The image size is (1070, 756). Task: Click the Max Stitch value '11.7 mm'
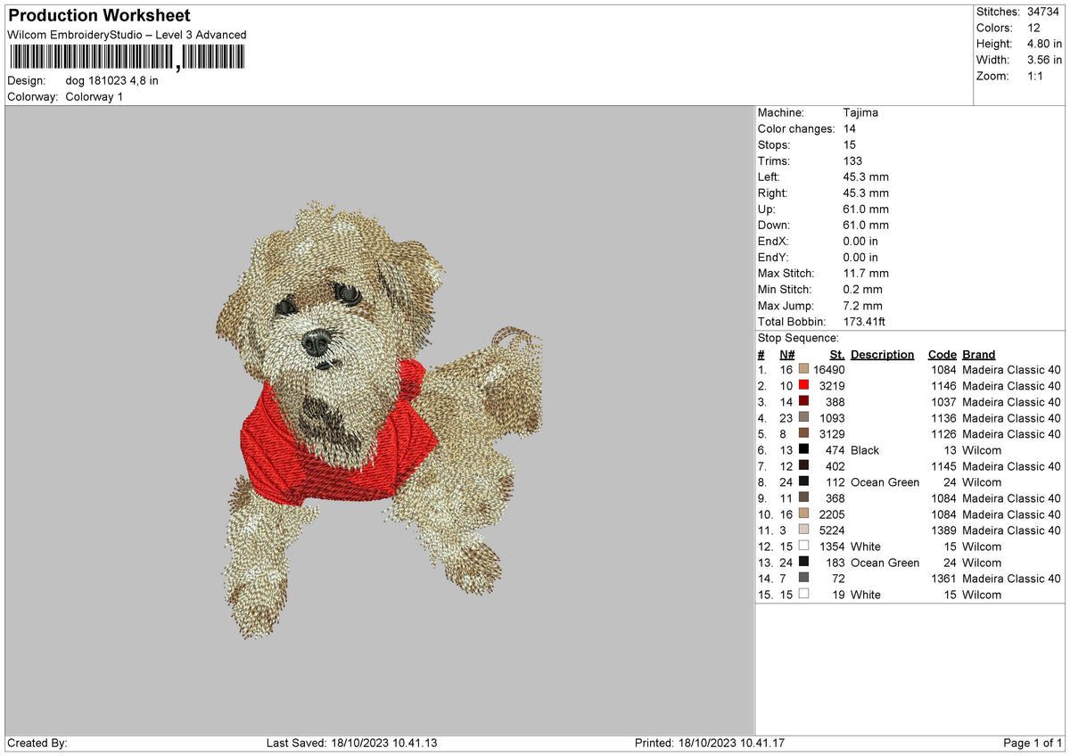pos(866,274)
